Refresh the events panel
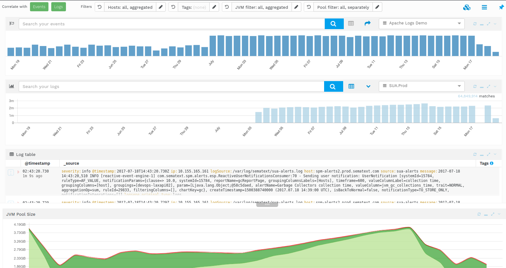This screenshot has height=268, width=506. pyautogui.click(x=475, y=24)
